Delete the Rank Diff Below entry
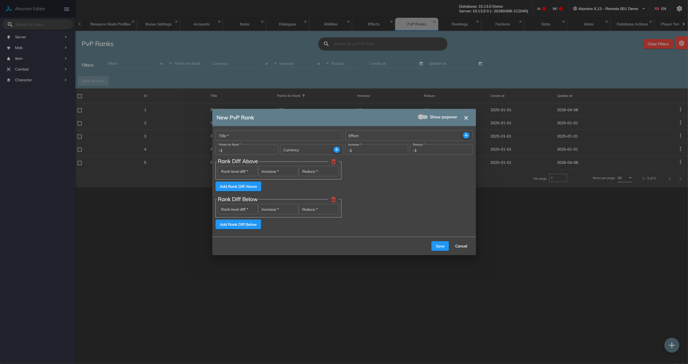Screen dimensions: 688x364 tap(334, 200)
